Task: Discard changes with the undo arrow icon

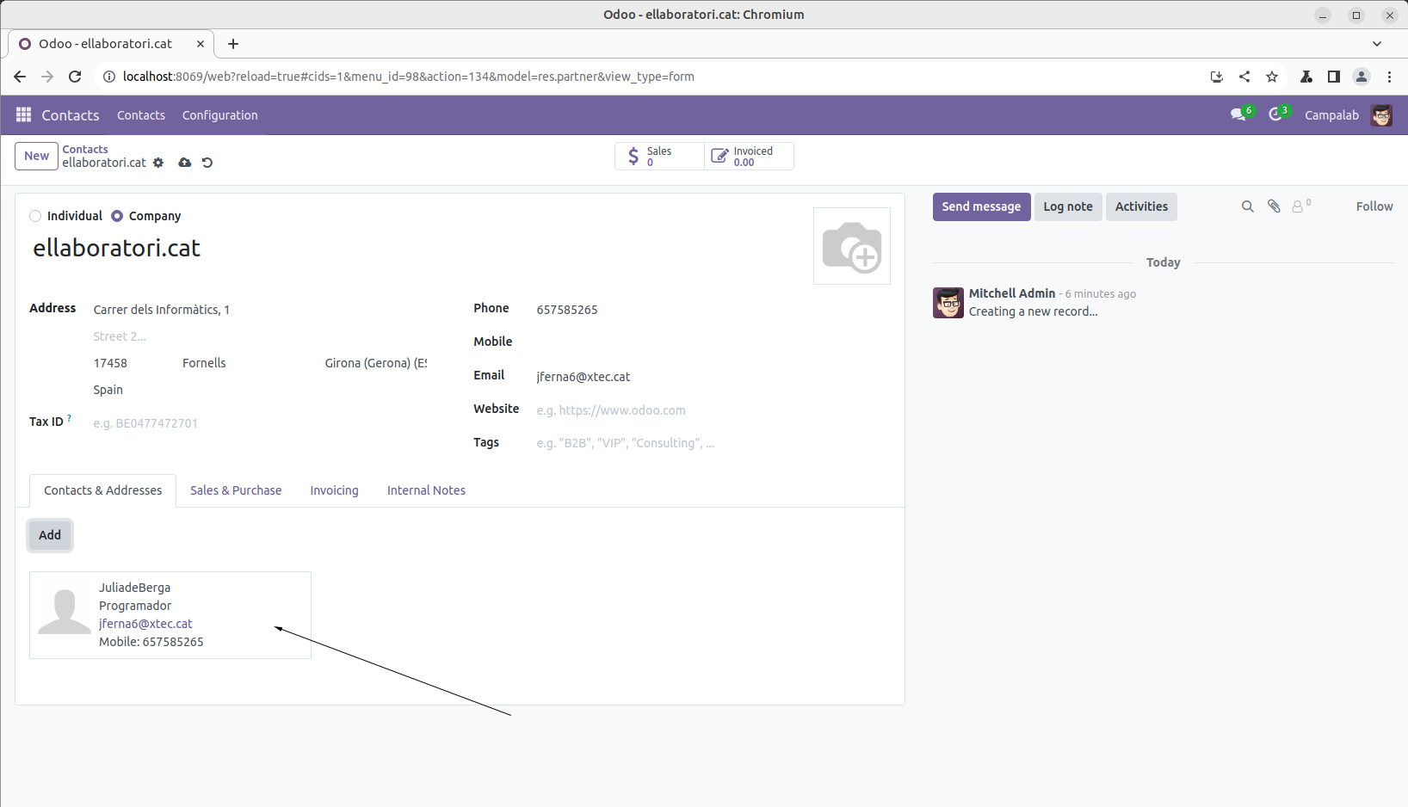Action: [x=207, y=163]
